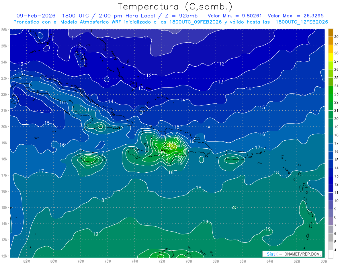The height and width of the screenshot is (265, 344).
Task: Click the "1800UTC_09FEB2026" initialization timestamp
Action: pos(196,22)
